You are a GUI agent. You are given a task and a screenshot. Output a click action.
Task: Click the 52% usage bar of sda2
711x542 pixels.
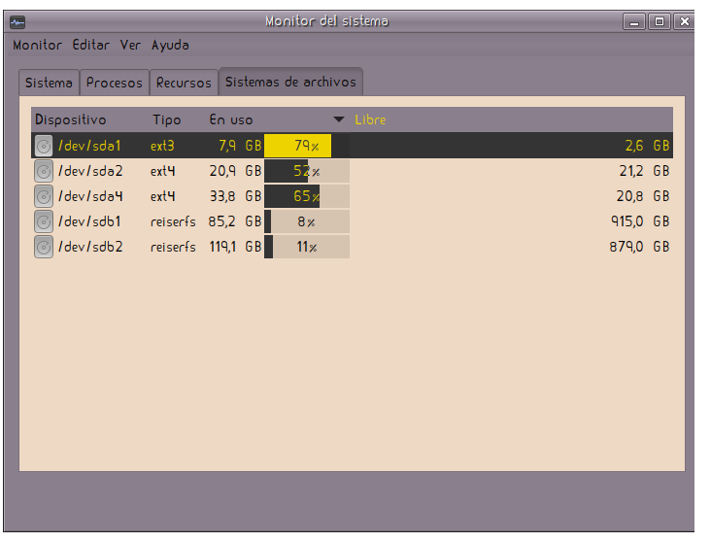click(x=307, y=171)
